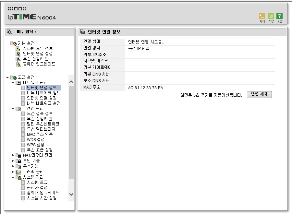This screenshot has width=292, height=214.
Task: Click the menu scrollbar up arrow
Action: tap(71, 82)
